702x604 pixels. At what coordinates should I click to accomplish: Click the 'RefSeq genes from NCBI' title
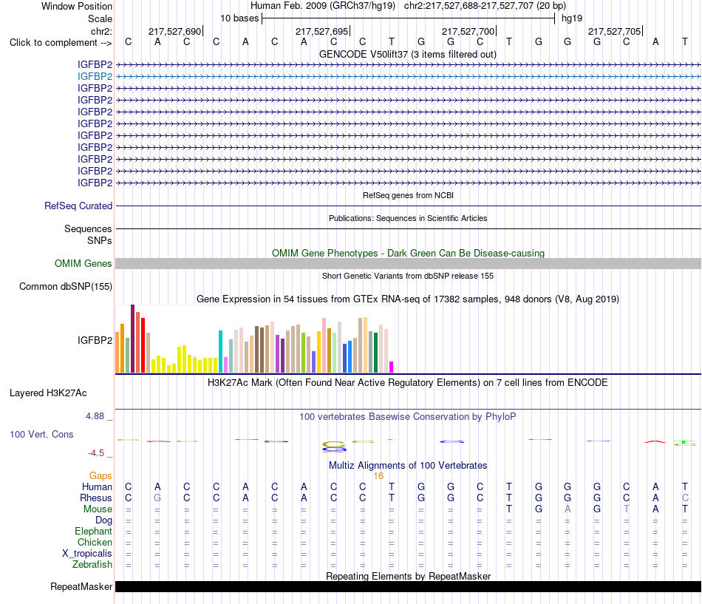pyautogui.click(x=408, y=195)
